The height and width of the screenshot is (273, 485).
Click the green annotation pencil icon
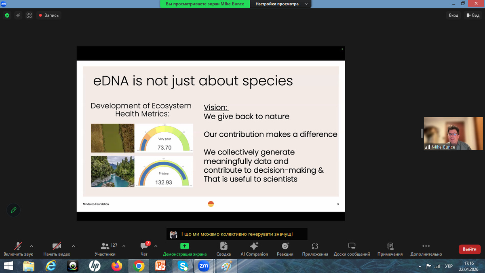coord(13,210)
